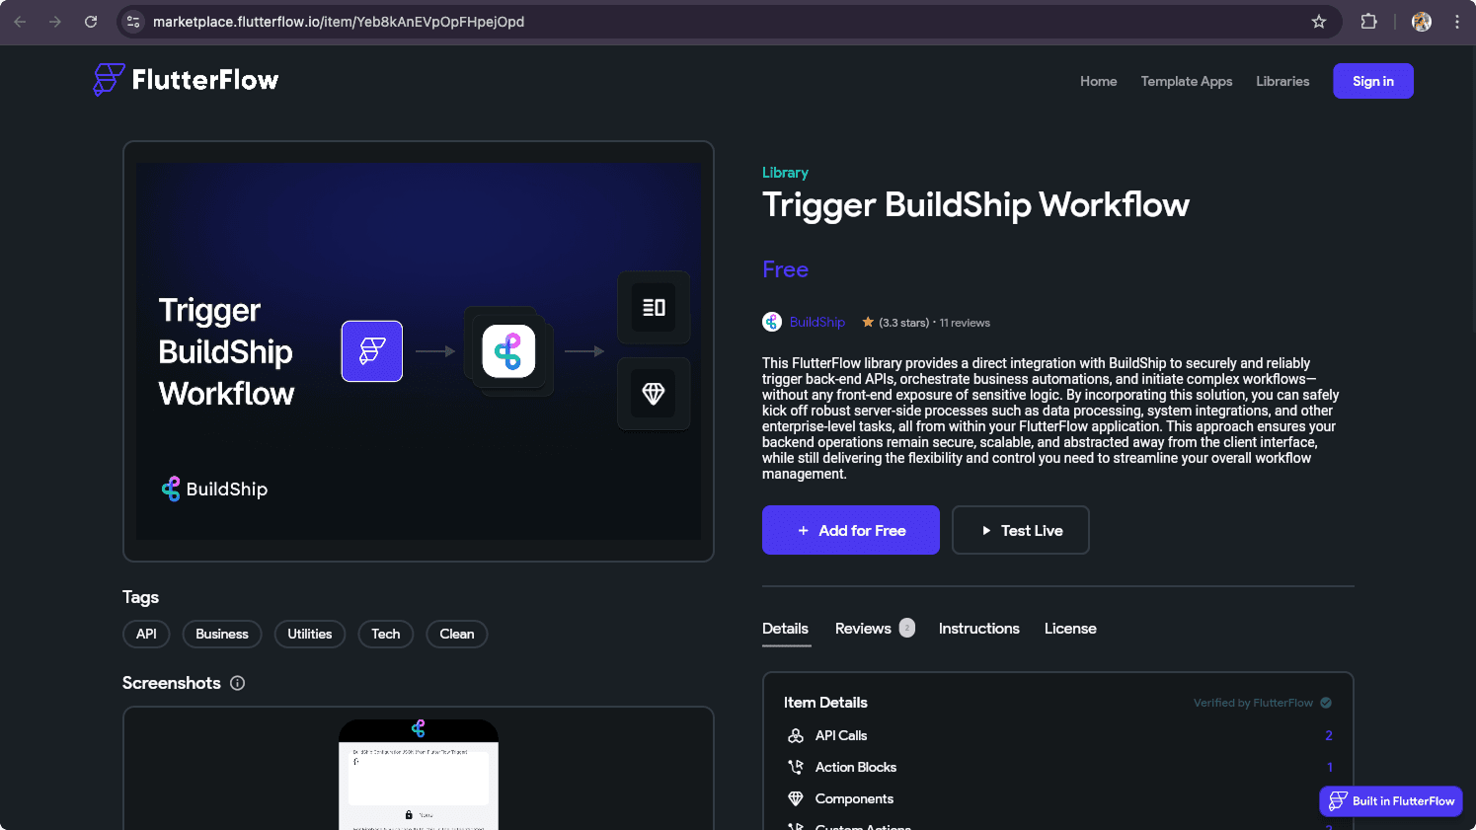The width and height of the screenshot is (1476, 830).
Task: Click the Screenshots info icon
Action: (237, 683)
